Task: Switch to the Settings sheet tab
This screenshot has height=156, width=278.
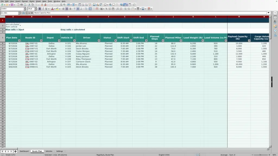Action: coord(59,151)
